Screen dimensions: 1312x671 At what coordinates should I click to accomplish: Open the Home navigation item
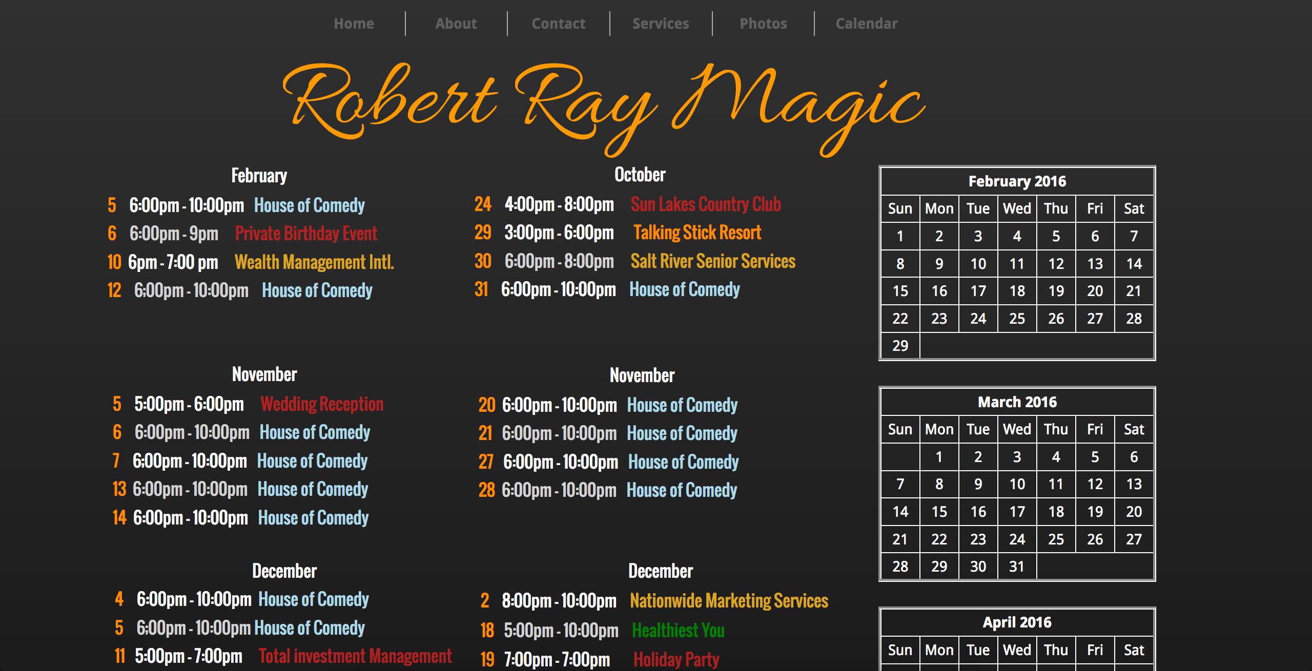coord(354,24)
